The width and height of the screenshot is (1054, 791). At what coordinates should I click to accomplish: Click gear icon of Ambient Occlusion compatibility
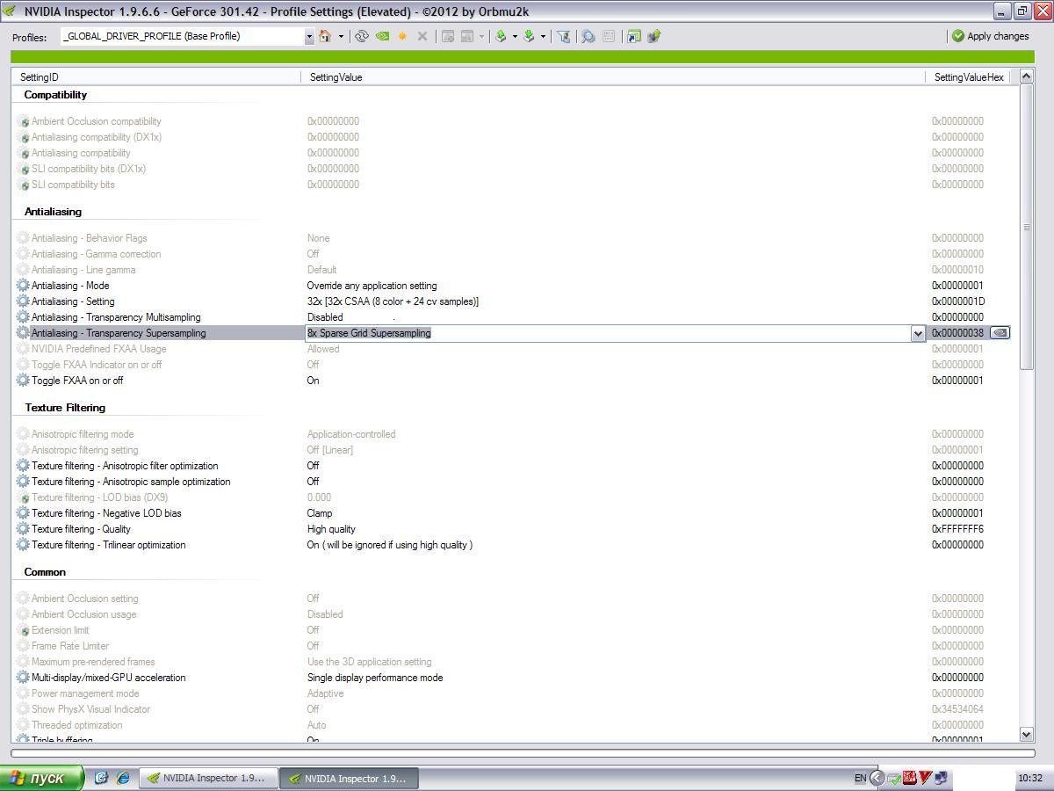click(23, 121)
